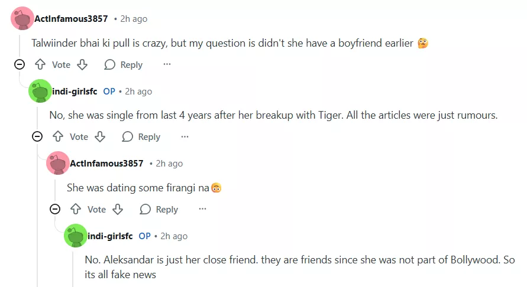
Task: Downvote the 'dating some firangi' comment
Action: (118, 209)
